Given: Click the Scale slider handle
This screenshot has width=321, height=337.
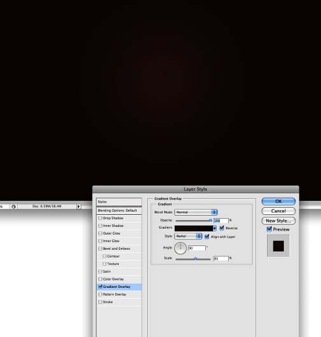Looking at the screenshot, I should tap(196, 259).
